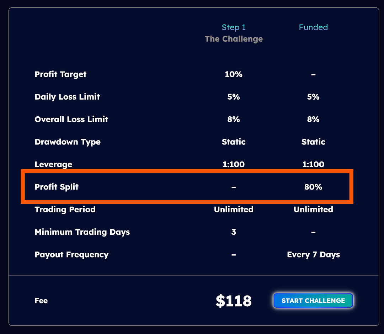Click the 80% profit split value
Screen dimensions: 384x334
pos(313,187)
